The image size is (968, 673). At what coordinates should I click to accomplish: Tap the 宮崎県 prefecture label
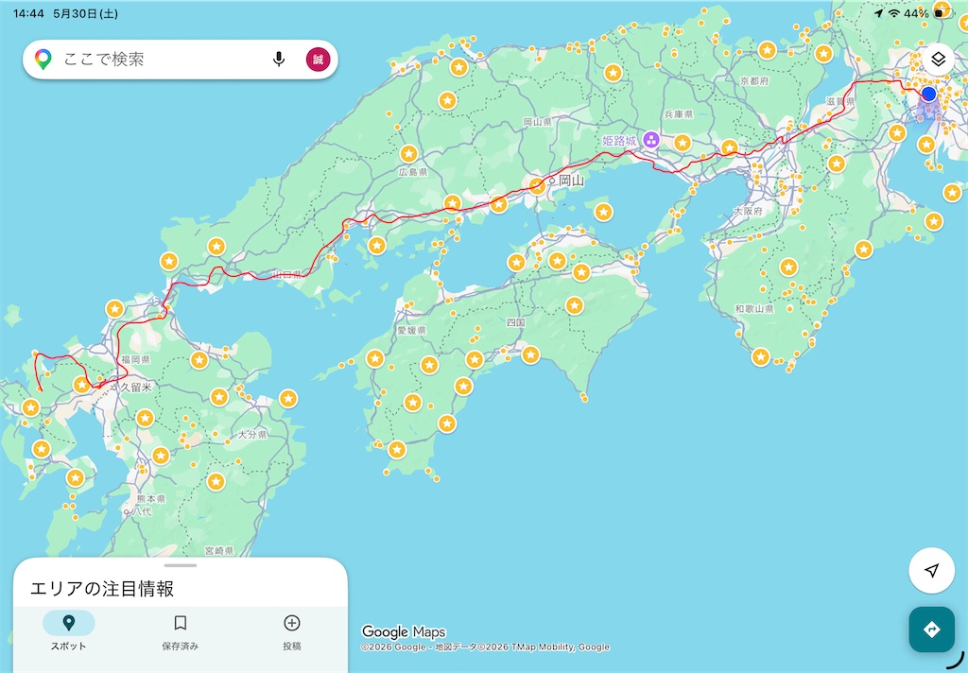click(219, 550)
